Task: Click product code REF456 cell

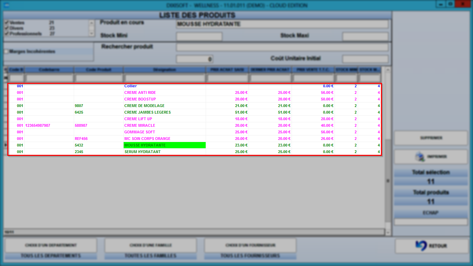Action: pyautogui.click(x=99, y=139)
